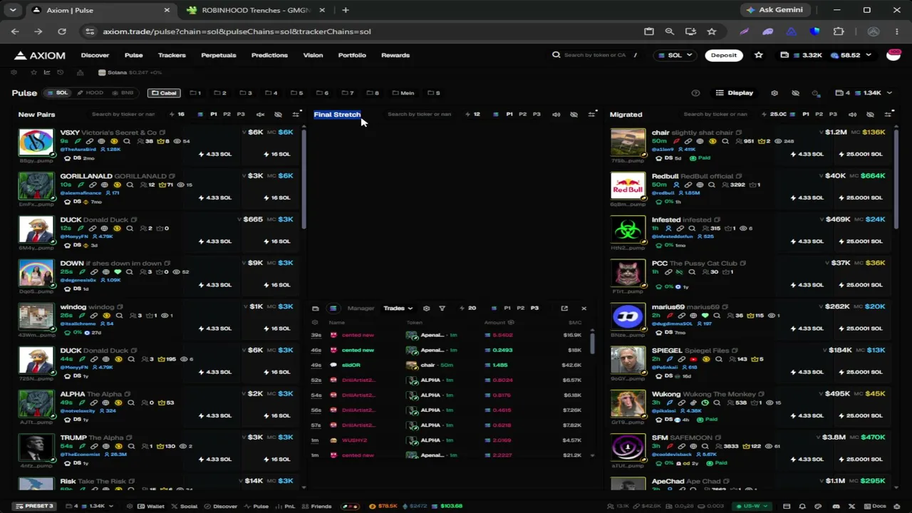Select the BNB chain in the Pulse switcher
The height and width of the screenshot is (513, 912).
coord(123,93)
